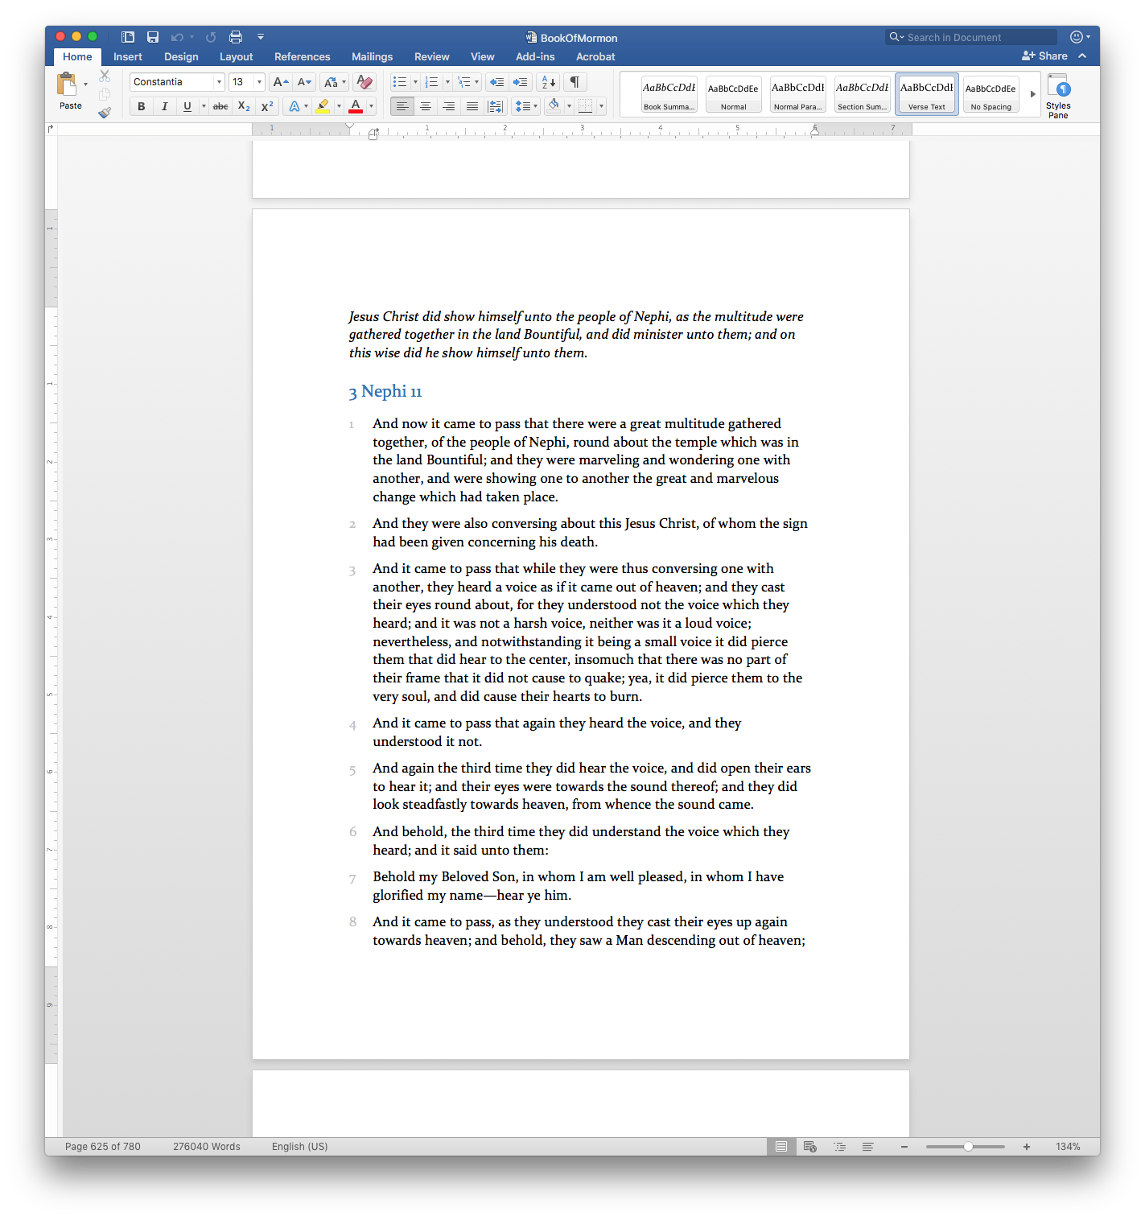Image resolution: width=1145 pixels, height=1220 pixels.
Task: Click the zoom in plus button
Action: 1027,1147
